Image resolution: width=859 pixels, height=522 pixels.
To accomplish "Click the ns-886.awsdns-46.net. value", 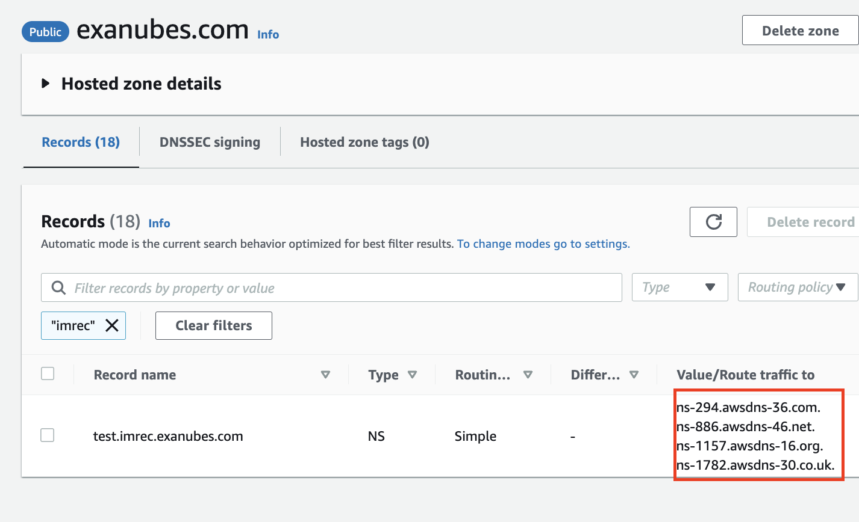I will pyautogui.click(x=746, y=426).
